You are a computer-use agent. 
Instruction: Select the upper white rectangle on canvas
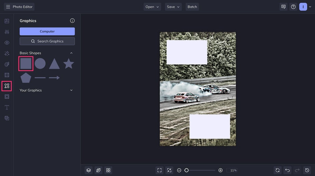(x=187, y=52)
